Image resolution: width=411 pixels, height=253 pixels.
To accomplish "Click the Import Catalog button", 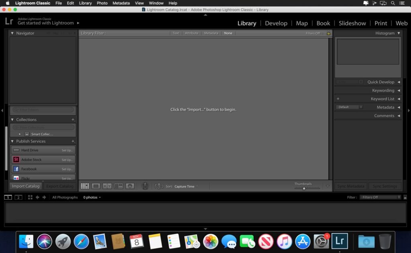I will 25,186.
